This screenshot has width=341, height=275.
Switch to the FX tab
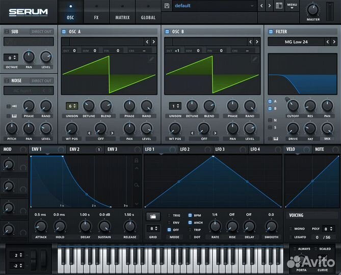click(x=96, y=17)
